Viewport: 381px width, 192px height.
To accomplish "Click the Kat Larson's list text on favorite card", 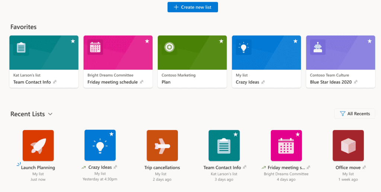I will click(27, 75).
